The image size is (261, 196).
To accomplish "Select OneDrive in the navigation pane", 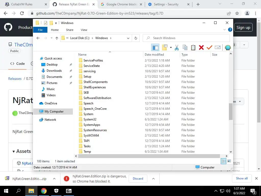I will coord(51,103).
